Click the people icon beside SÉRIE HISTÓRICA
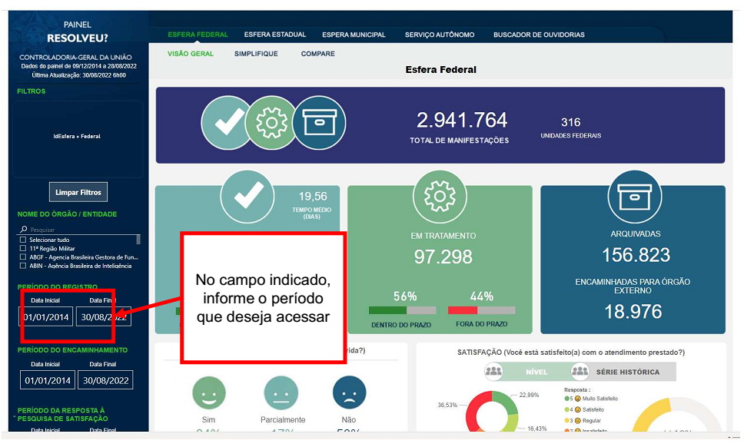Image resolution: width=744 pixels, height=447 pixels. click(x=580, y=372)
